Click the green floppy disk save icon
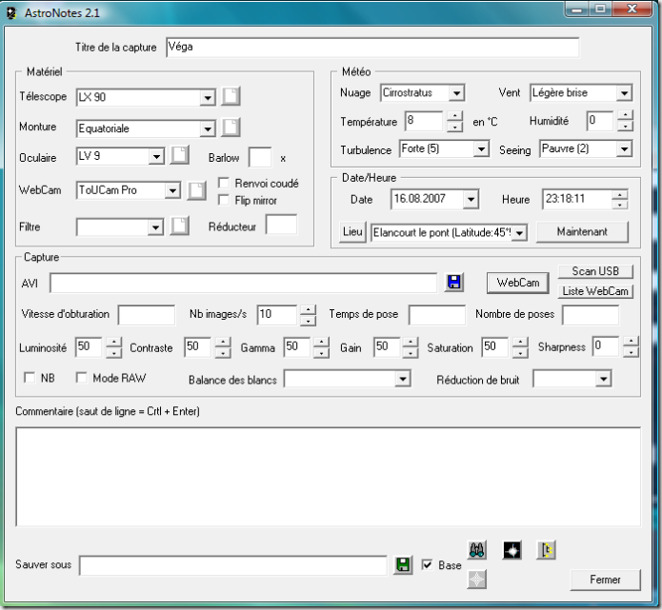 [404, 565]
